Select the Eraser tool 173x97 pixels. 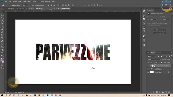click(2, 32)
